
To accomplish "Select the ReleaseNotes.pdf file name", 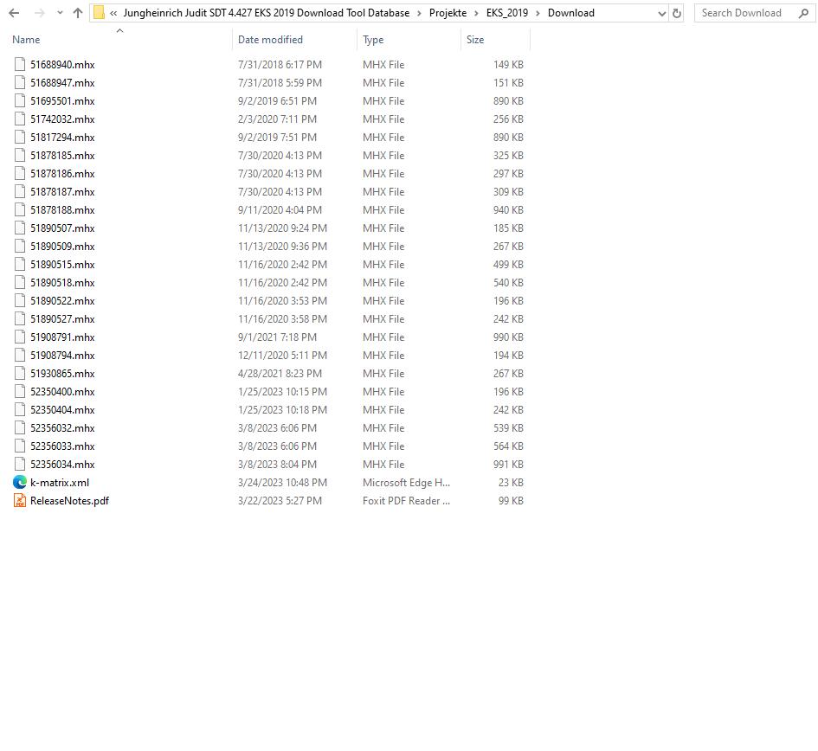I will (69, 501).
